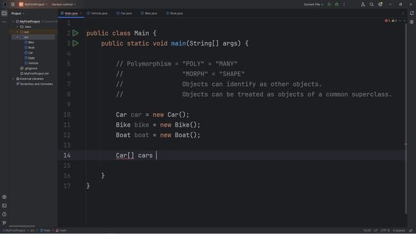The width and height of the screenshot is (416, 234).
Task: Close the Main.java tab
Action: click(81, 13)
